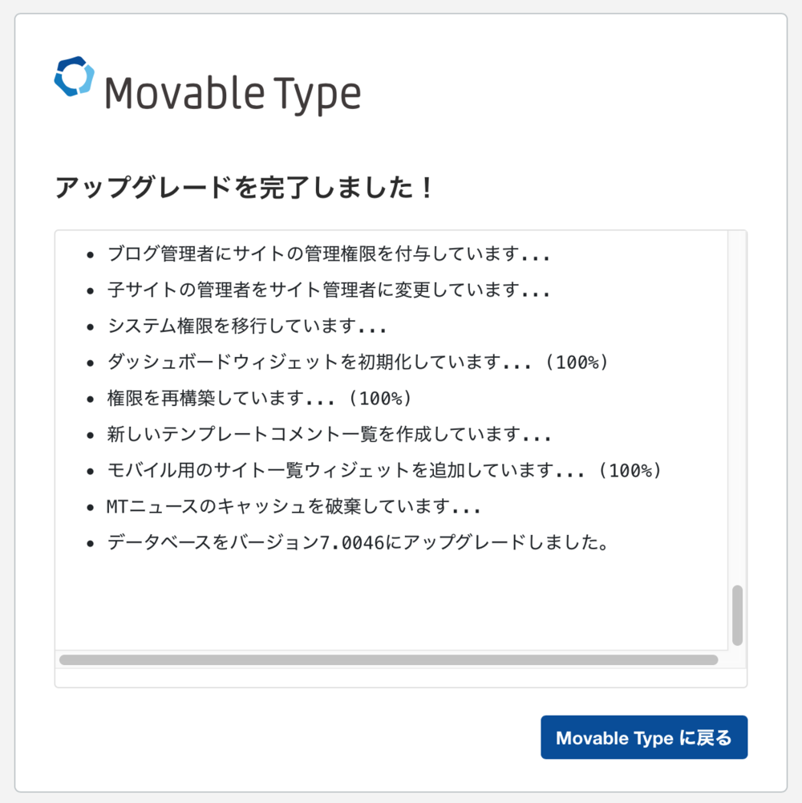Click the アップグレードを完了しました！ heading

pyautogui.click(x=245, y=189)
